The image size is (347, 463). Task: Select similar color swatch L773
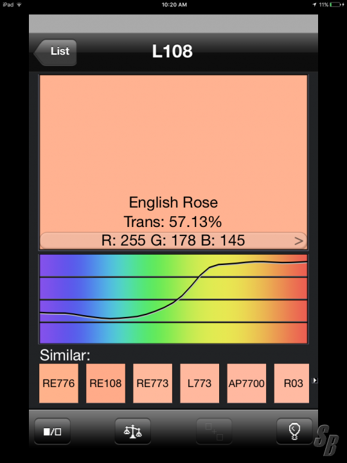click(199, 383)
